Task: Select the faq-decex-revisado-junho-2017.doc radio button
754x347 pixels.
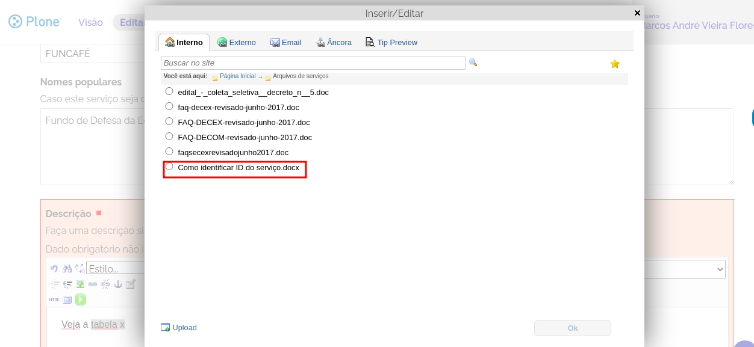Action: pos(169,106)
